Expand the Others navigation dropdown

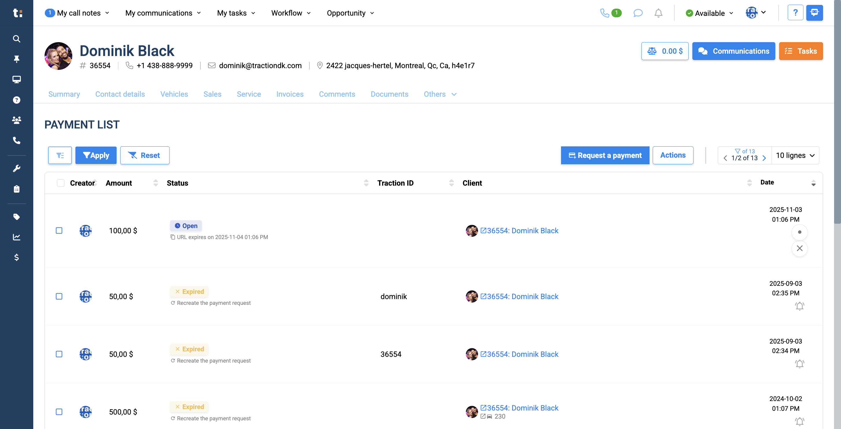440,94
